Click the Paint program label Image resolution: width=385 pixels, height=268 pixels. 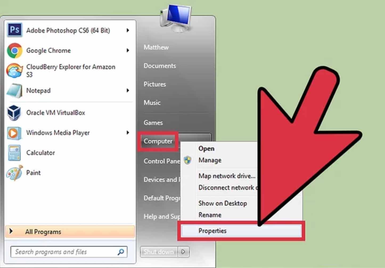coord(33,173)
